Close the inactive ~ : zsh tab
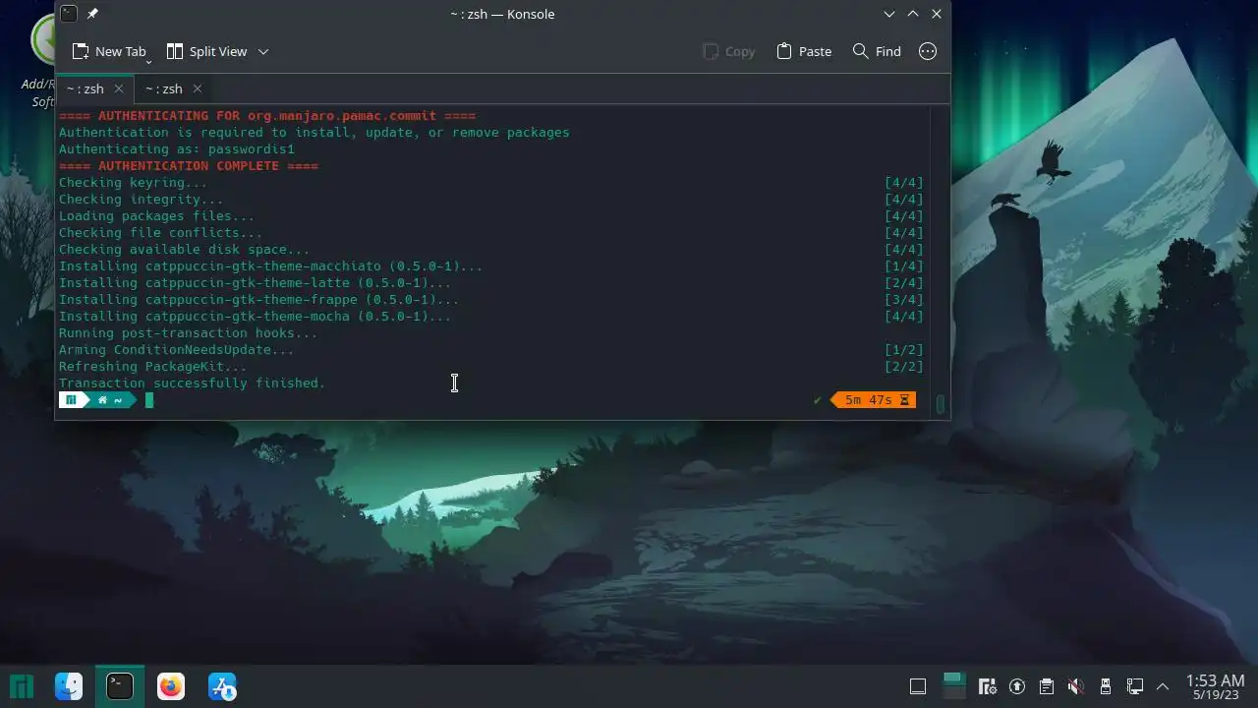 (198, 88)
